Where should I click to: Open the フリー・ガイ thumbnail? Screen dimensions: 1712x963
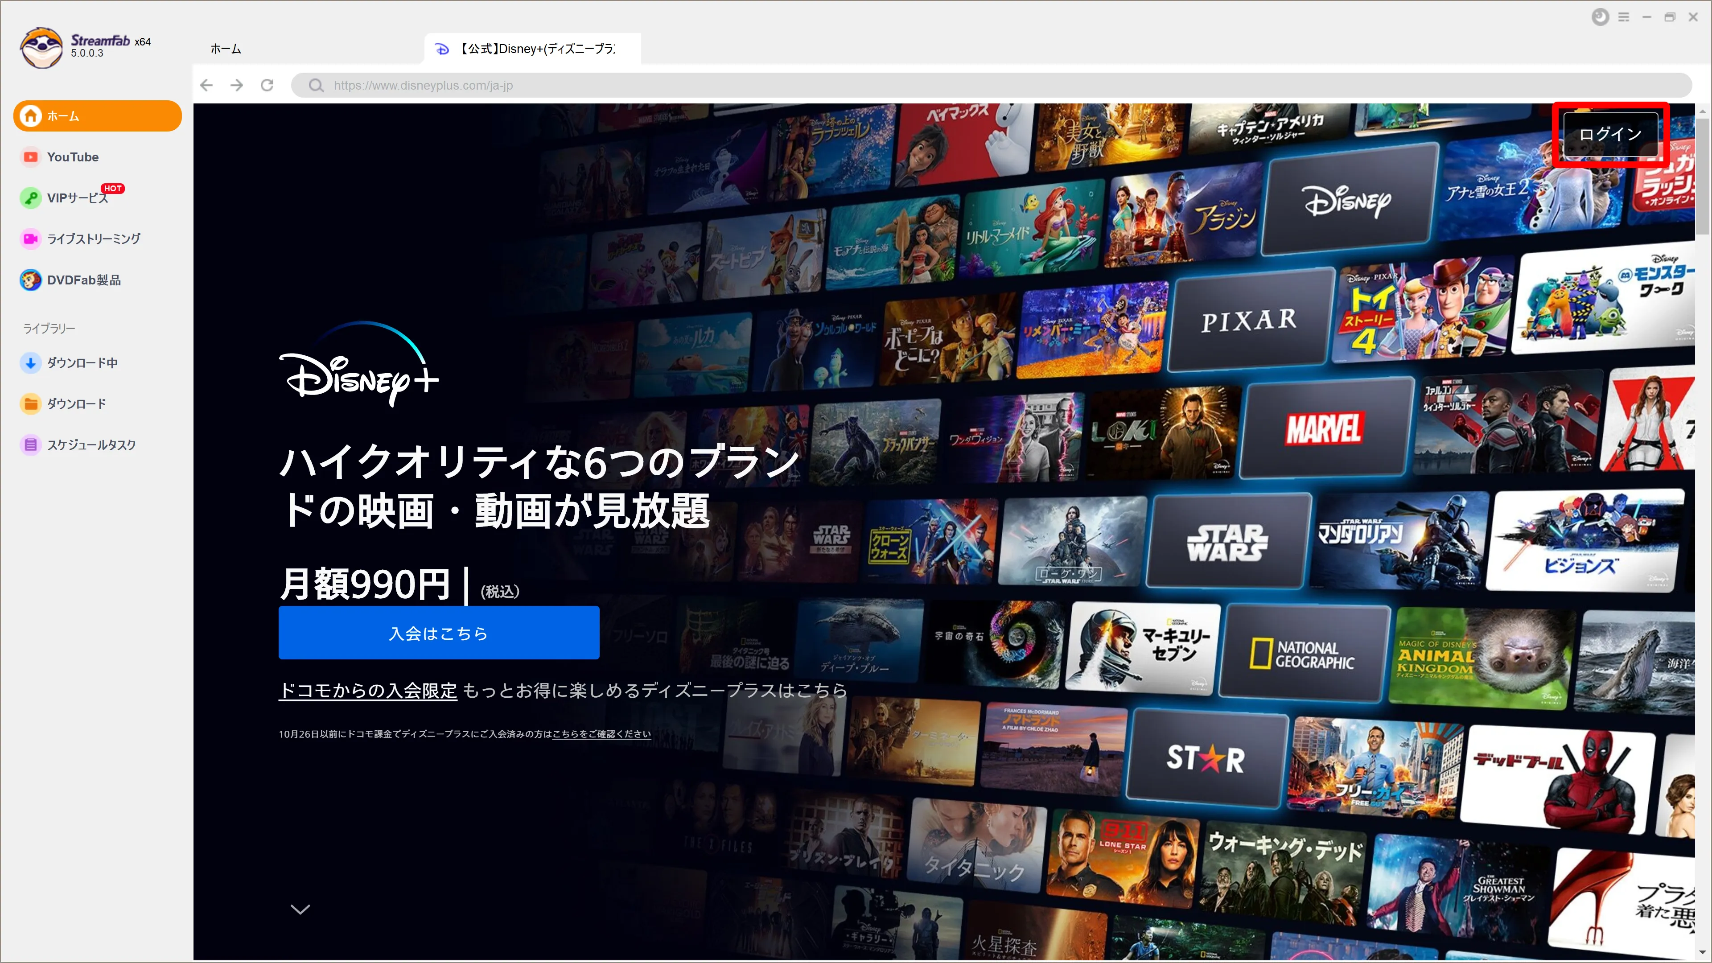tap(1376, 767)
